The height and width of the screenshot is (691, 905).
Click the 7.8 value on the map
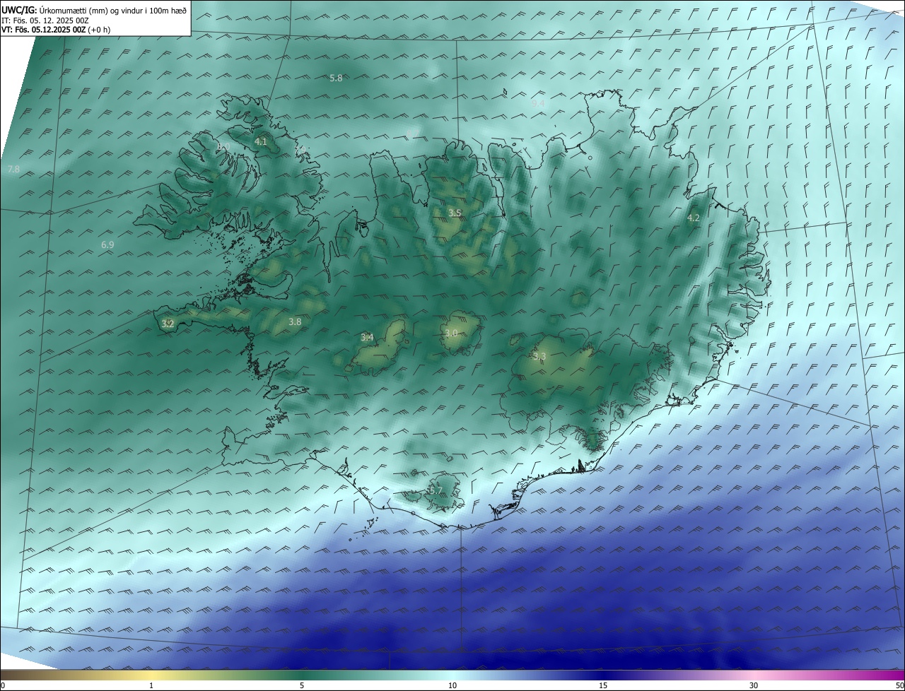(13, 170)
